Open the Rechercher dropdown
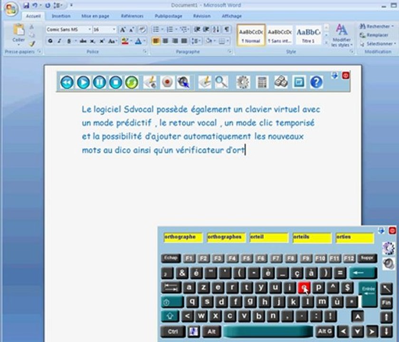 [376, 26]
